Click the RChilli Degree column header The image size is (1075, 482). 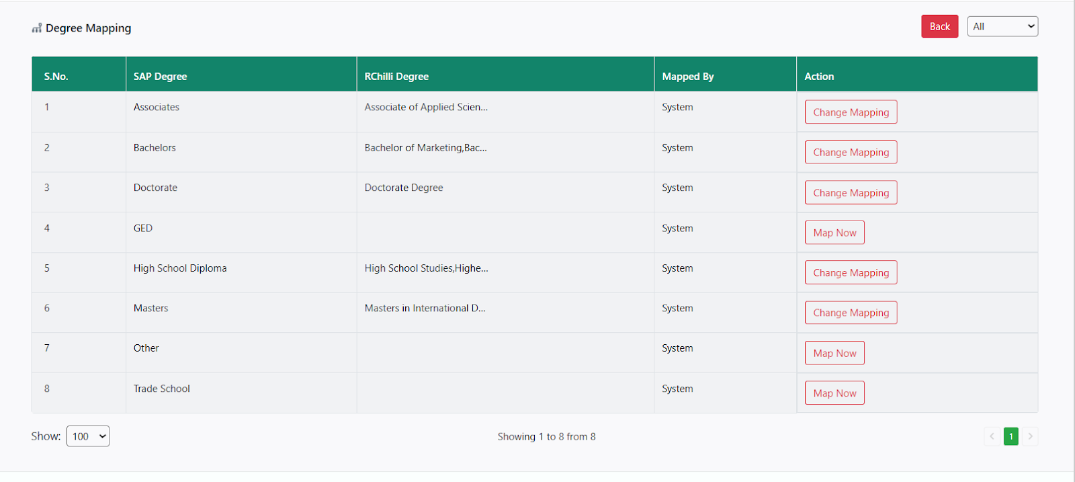[396, 77]
